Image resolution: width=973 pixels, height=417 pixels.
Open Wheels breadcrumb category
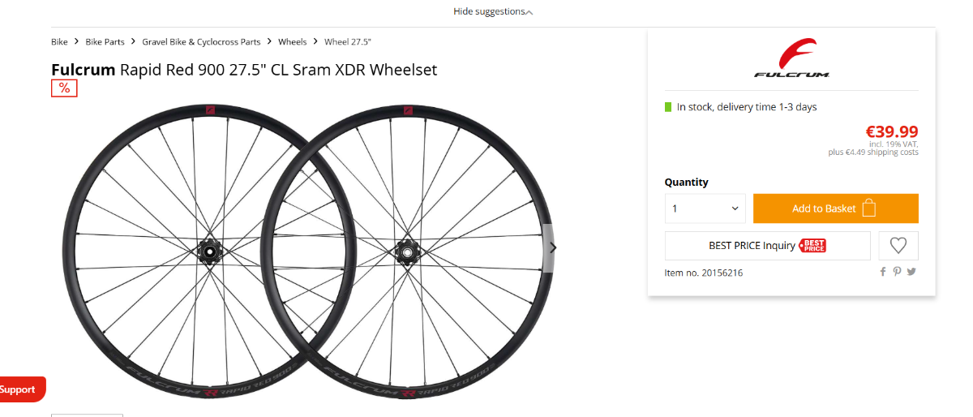293,41
